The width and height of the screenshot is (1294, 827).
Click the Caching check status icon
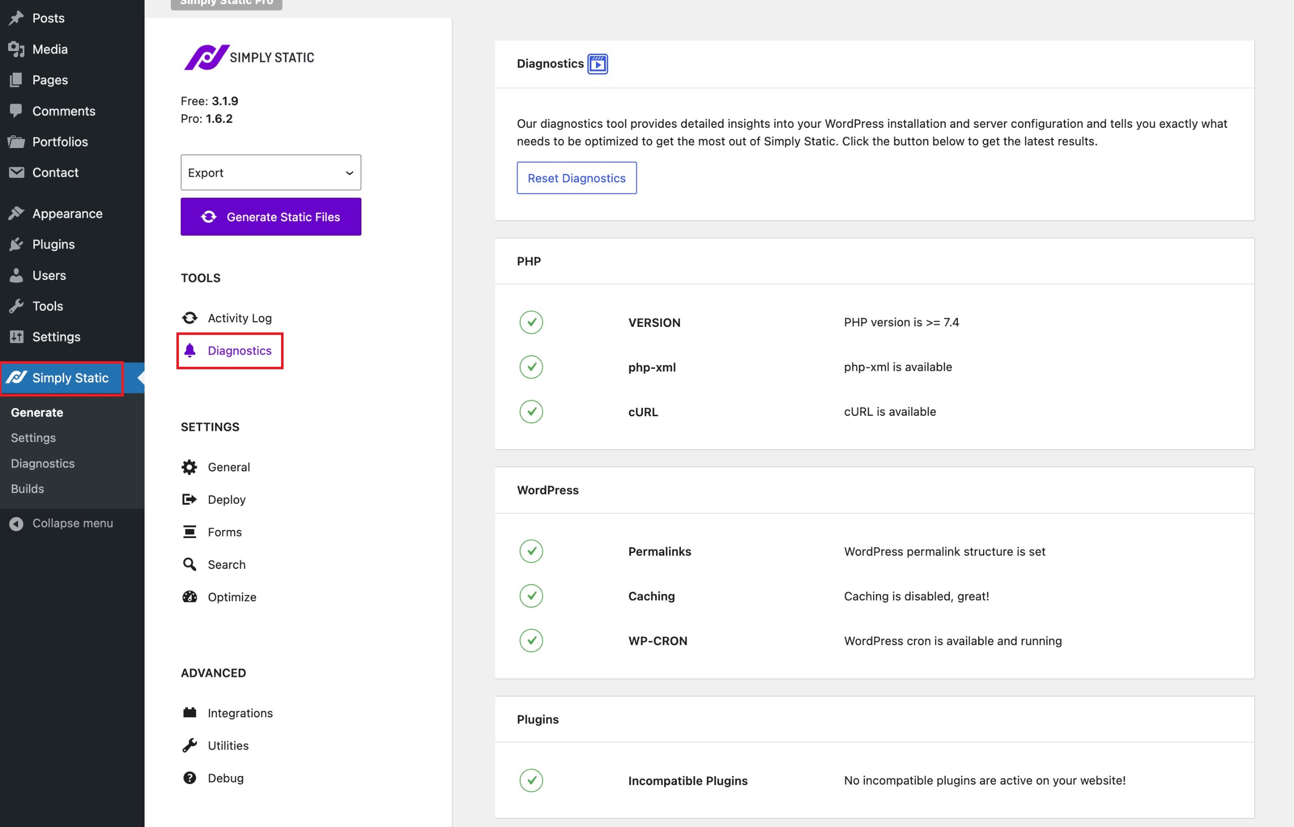(x=531, y=596)
